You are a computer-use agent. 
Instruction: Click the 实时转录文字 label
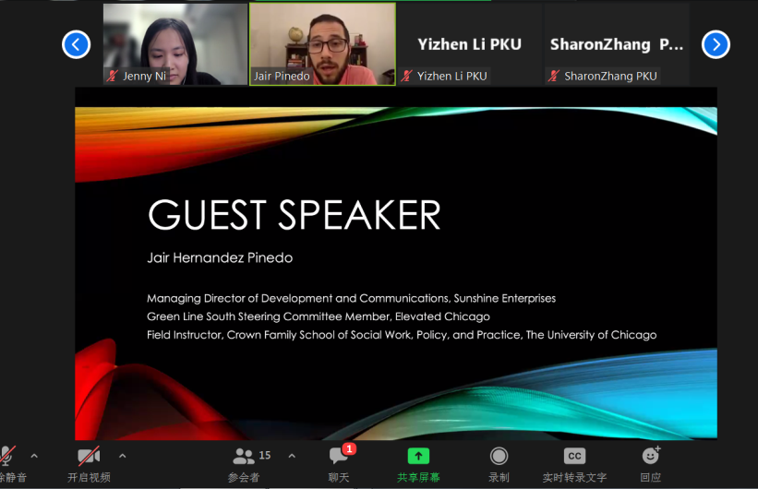(x=574, y=477)
